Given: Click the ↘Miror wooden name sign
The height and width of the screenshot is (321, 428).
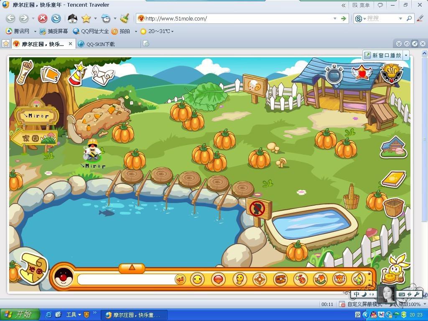Looking at the screenshot, I should click(37, 116).
